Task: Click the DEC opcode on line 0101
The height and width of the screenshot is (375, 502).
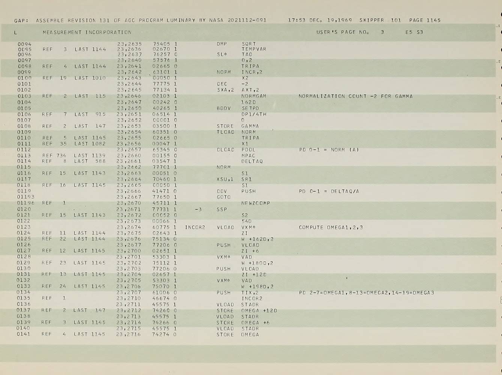Action: (222, 84)
